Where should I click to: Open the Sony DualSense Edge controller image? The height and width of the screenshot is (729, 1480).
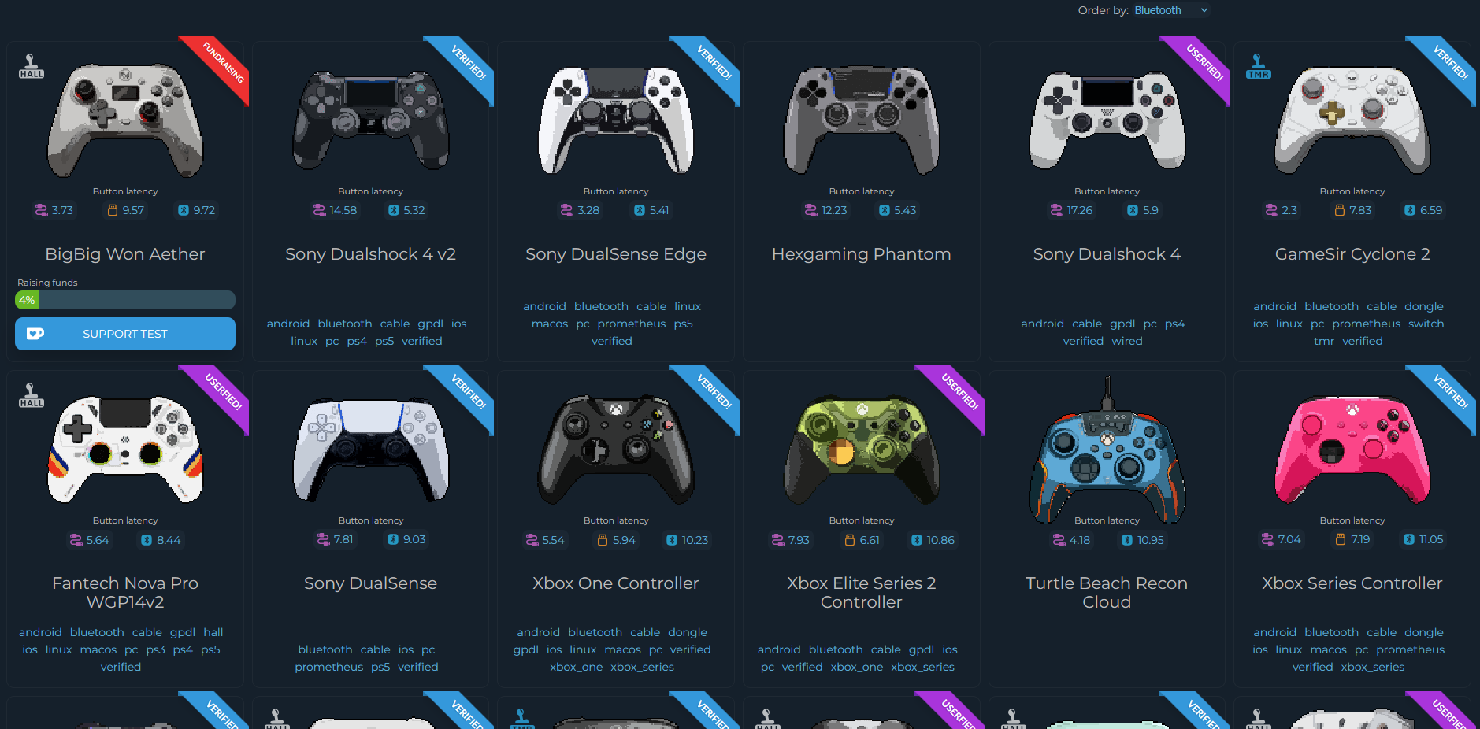tap(616, 120)
